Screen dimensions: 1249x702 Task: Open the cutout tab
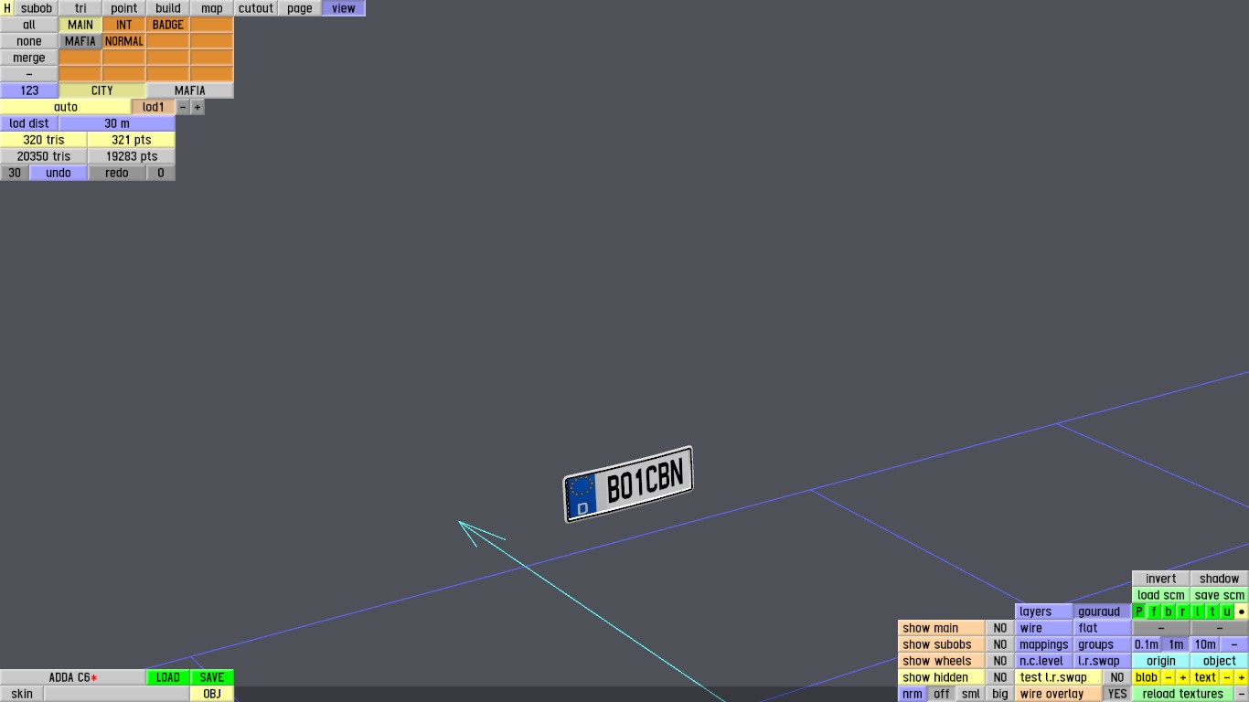coord(256,8)
